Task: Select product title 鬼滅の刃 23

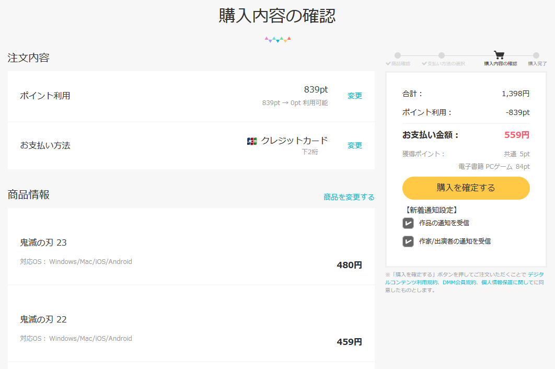Action: 43,243
